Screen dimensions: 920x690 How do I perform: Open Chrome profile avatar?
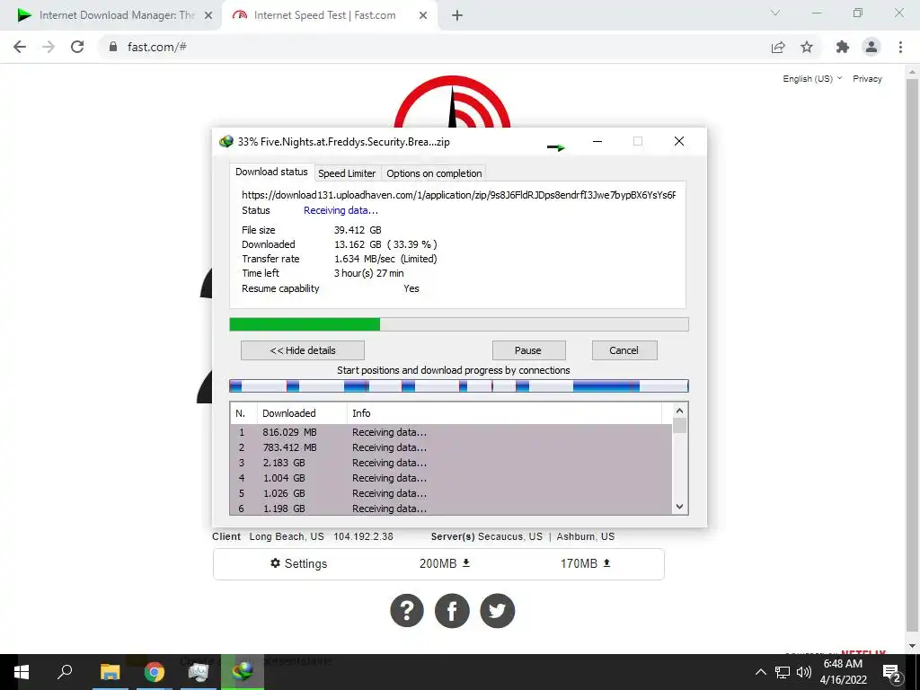point(871,47)
